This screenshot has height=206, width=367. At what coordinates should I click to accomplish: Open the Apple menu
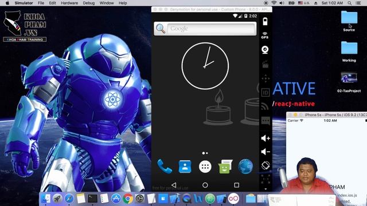[x=7, y=3]
